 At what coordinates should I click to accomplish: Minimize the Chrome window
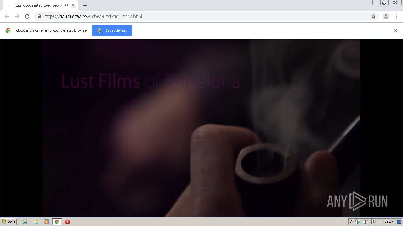(376, 3)
